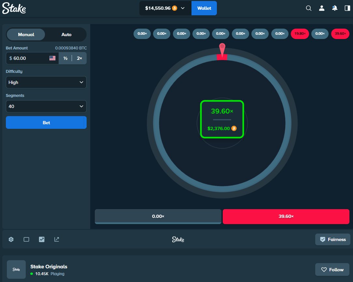Click the $14,550.96 balance amount
The height and width of the screenshot is (282, 353).
(158, 8)
